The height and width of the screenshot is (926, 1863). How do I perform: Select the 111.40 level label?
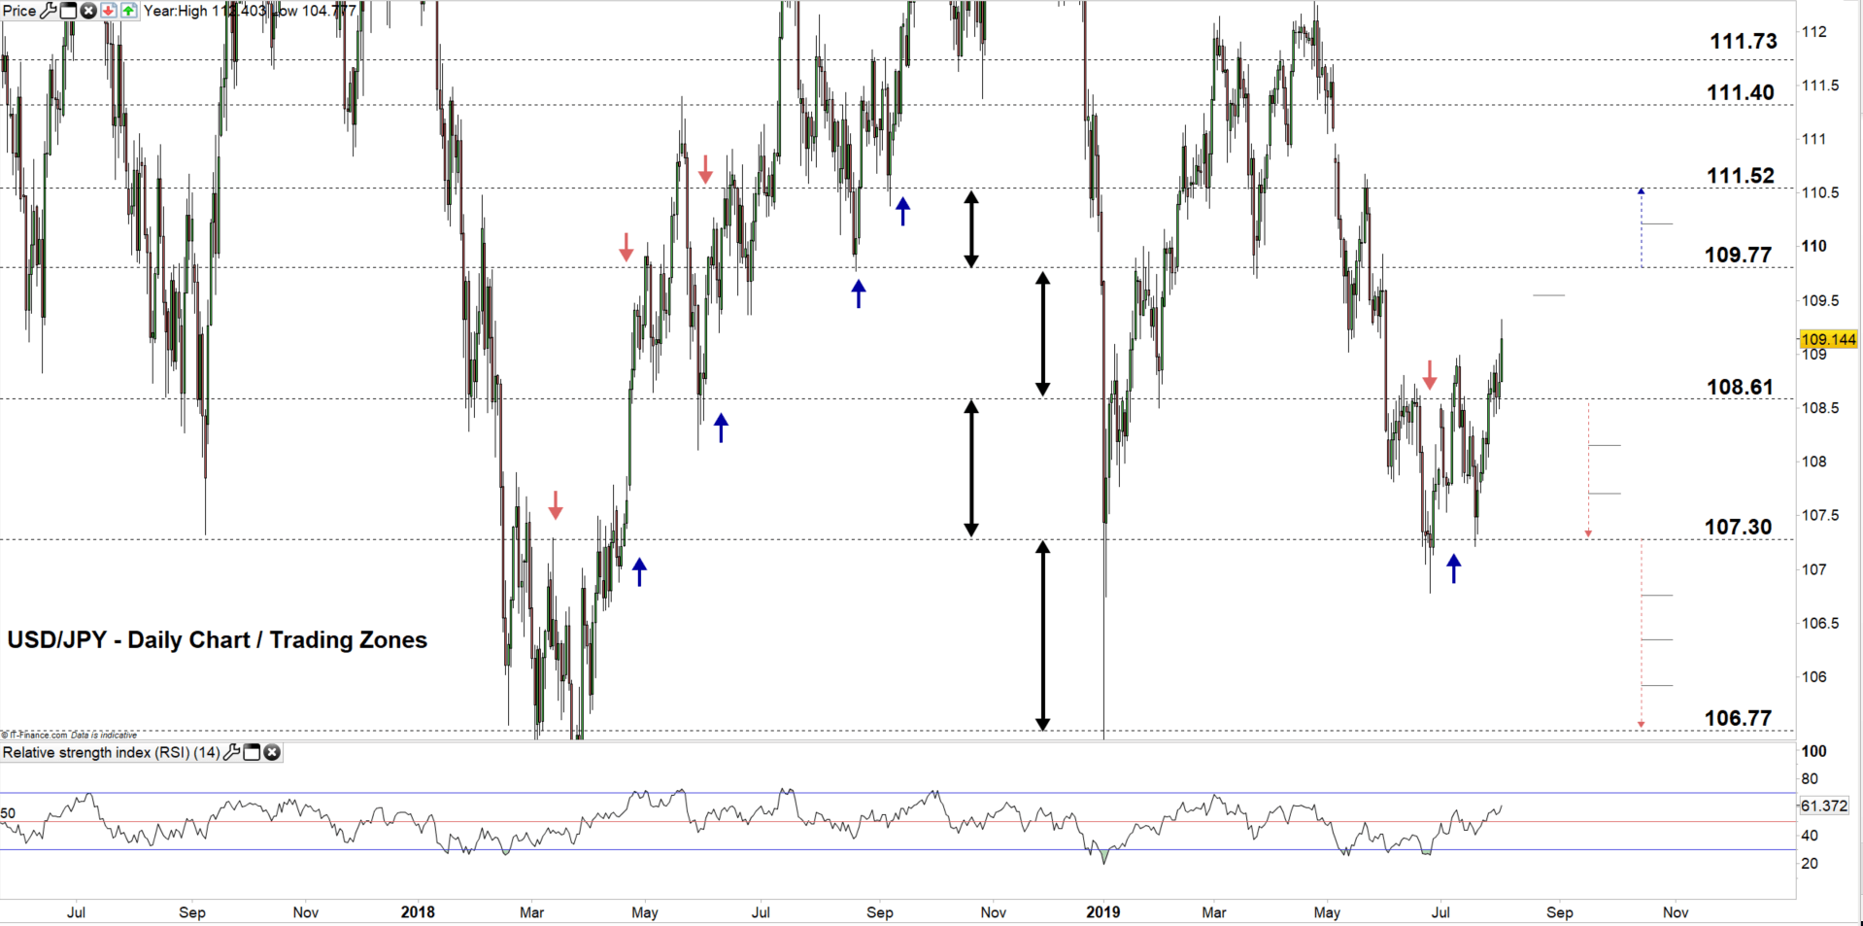click(1741, 92)
